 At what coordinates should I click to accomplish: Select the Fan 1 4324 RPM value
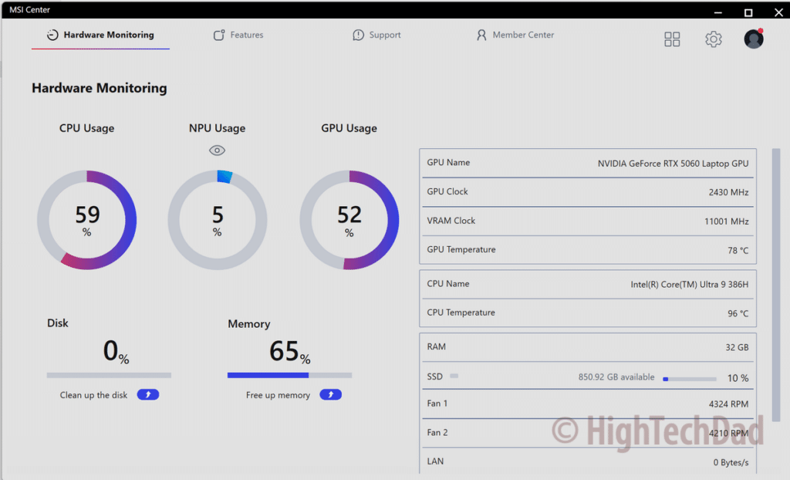[x=728, y=404]
